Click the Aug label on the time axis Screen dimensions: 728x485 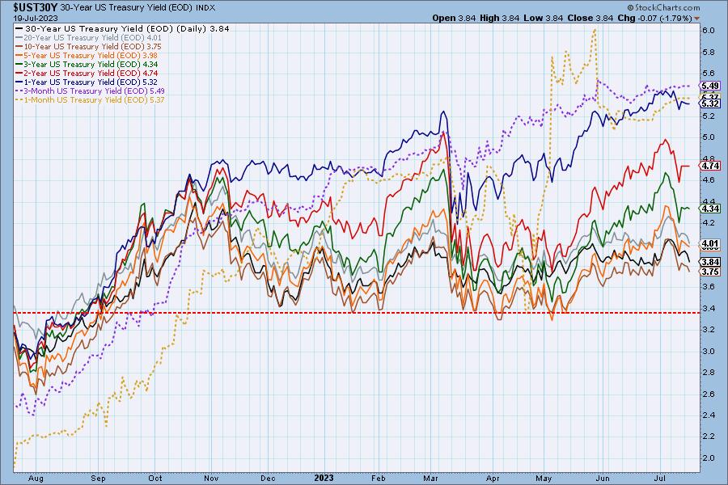coord(36,479)
